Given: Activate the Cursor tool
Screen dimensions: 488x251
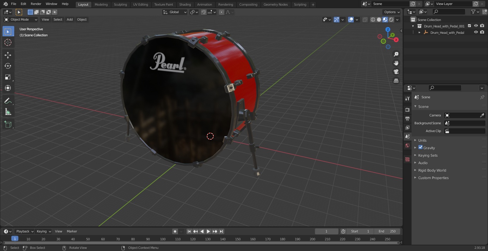Looking at the screenshot, I should tap(8, 42).
